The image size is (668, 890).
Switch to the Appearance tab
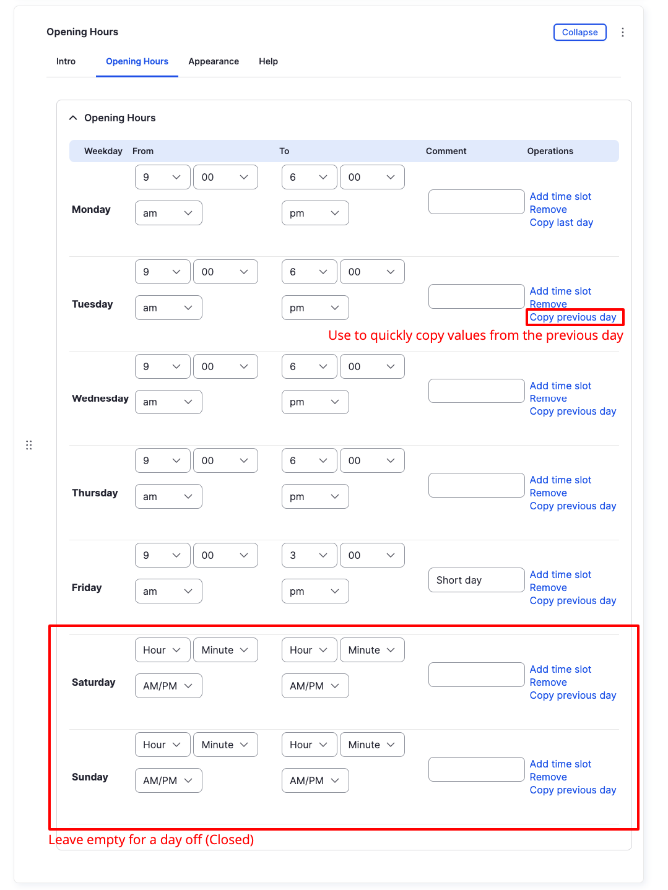(214, 61)
